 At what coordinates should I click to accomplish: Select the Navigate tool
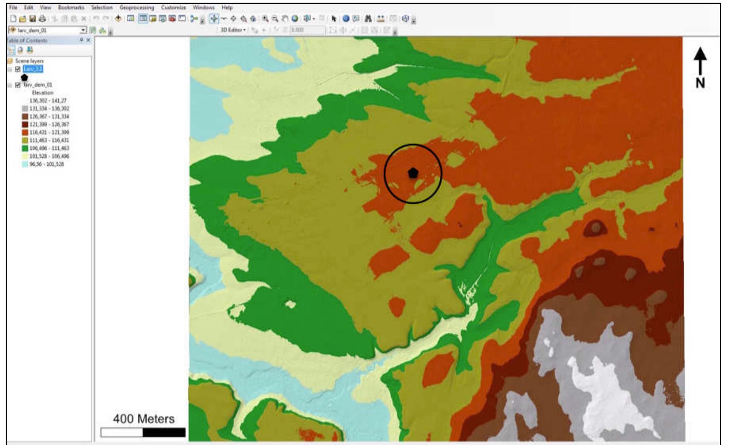coord(214,19)
